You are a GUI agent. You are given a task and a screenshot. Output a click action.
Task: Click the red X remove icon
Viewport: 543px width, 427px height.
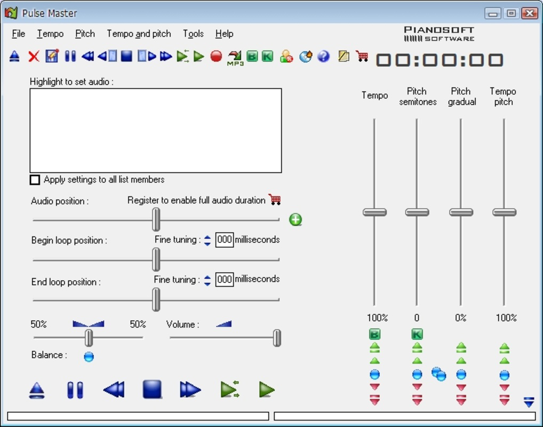(x=34, y=56)
